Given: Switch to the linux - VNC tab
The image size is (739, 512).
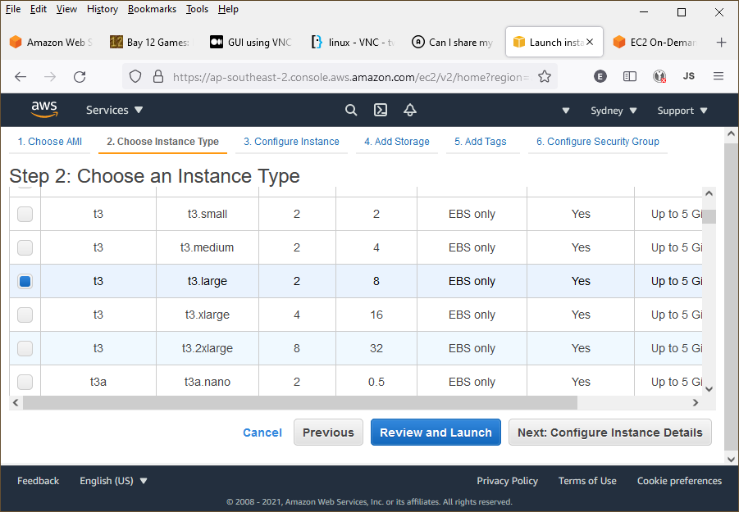Looking at the screenshot, I should [353, 43].
